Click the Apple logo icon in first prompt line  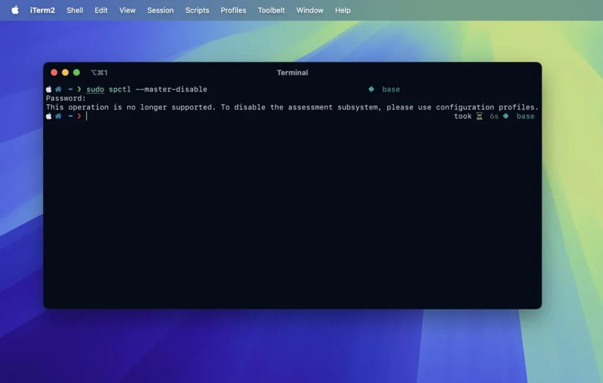49,89
